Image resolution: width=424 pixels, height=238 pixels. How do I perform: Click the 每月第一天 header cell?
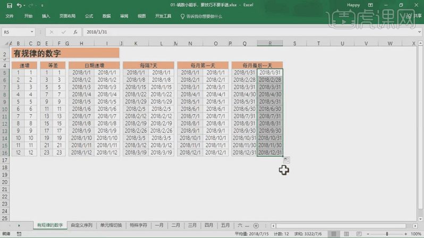point(203,65)
